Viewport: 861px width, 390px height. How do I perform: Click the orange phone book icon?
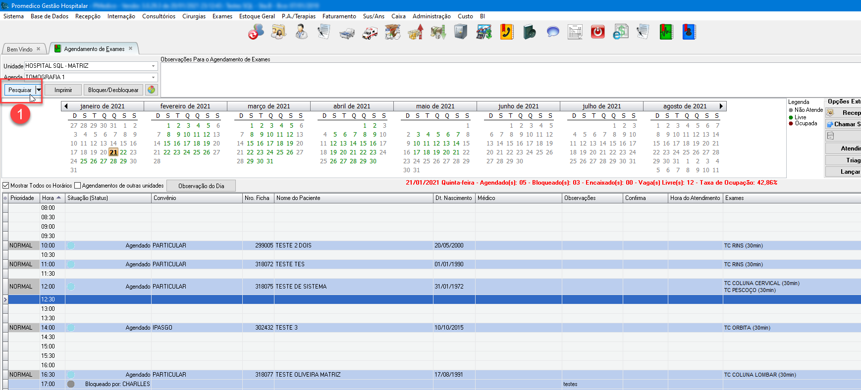[506, 32]
